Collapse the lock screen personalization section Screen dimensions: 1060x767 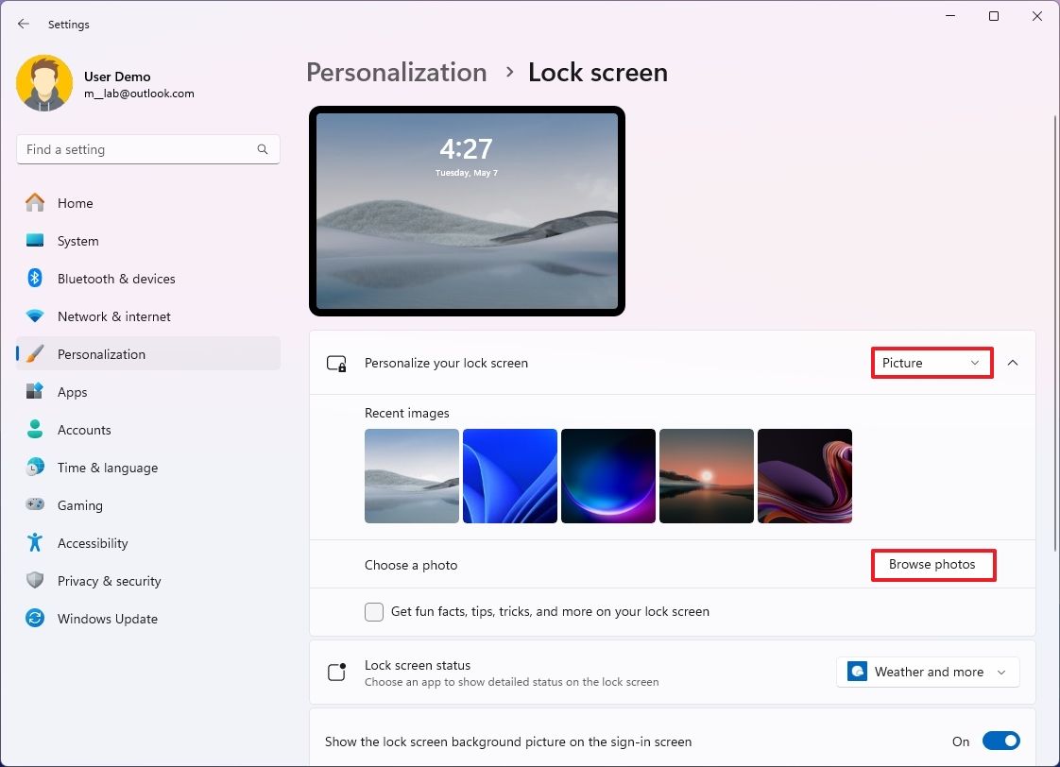(x=1013, y=363)
